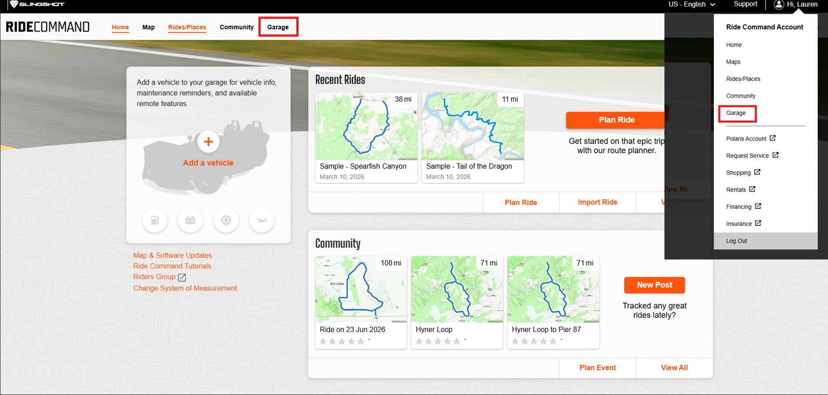Image resolution: width=828 pixels, height=395 pixels.
Task: Choose Financing in account menu
Action: [x=739, y=207]
